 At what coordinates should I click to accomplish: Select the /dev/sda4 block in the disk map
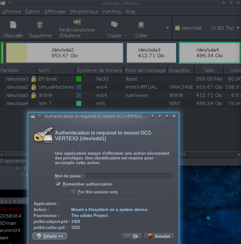tap(209, 53)
